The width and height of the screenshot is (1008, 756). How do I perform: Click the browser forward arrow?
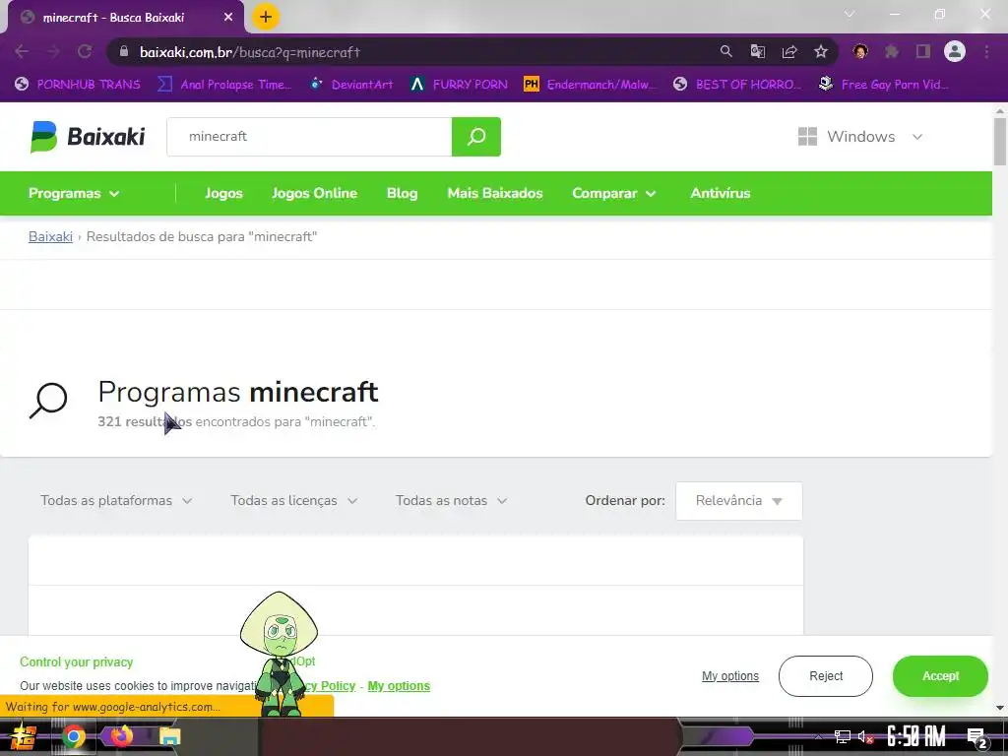coord(53,51)
